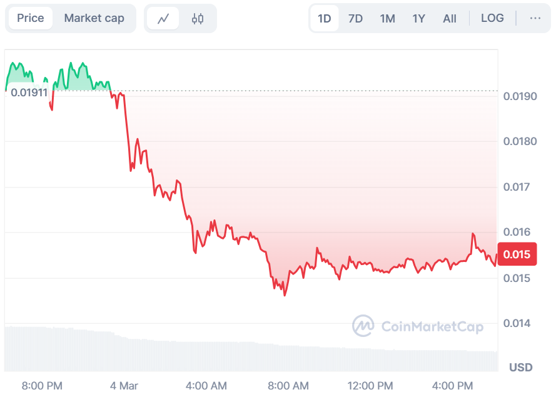Image resolution: width=556 pixels, height=402 pixels.
Task: Click the 4:00 PM time axis marker
Action: point(453,385)
